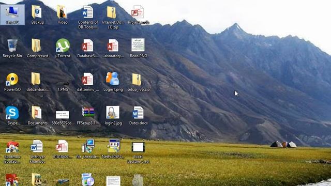This screenshot has width=331, height=186.
Task: Open the This PC desktop icon
Action: pos(12,15)
